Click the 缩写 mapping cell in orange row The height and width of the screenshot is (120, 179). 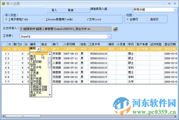coord(112,49)
